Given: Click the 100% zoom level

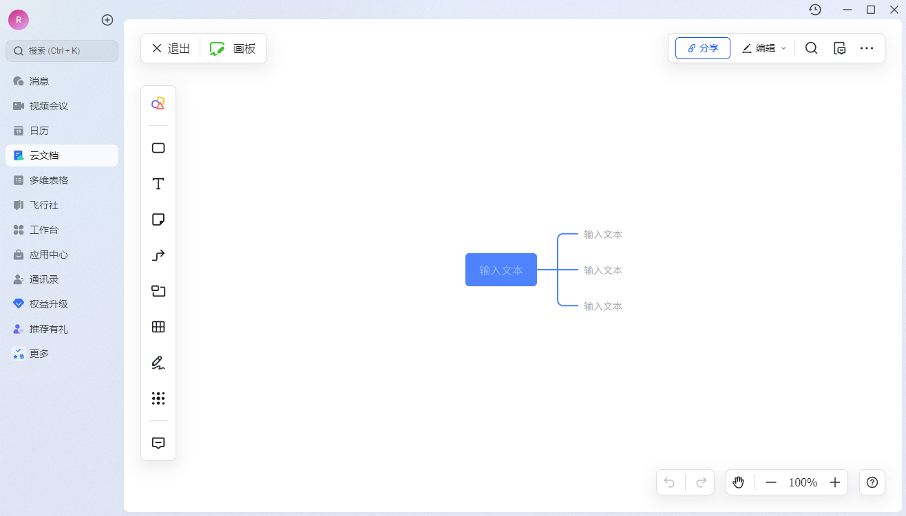Looking at the screenshot, I should click(803, 482).
